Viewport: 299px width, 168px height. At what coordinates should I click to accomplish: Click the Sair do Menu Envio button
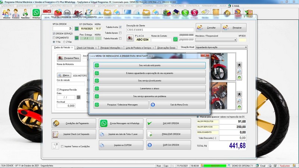178,105
